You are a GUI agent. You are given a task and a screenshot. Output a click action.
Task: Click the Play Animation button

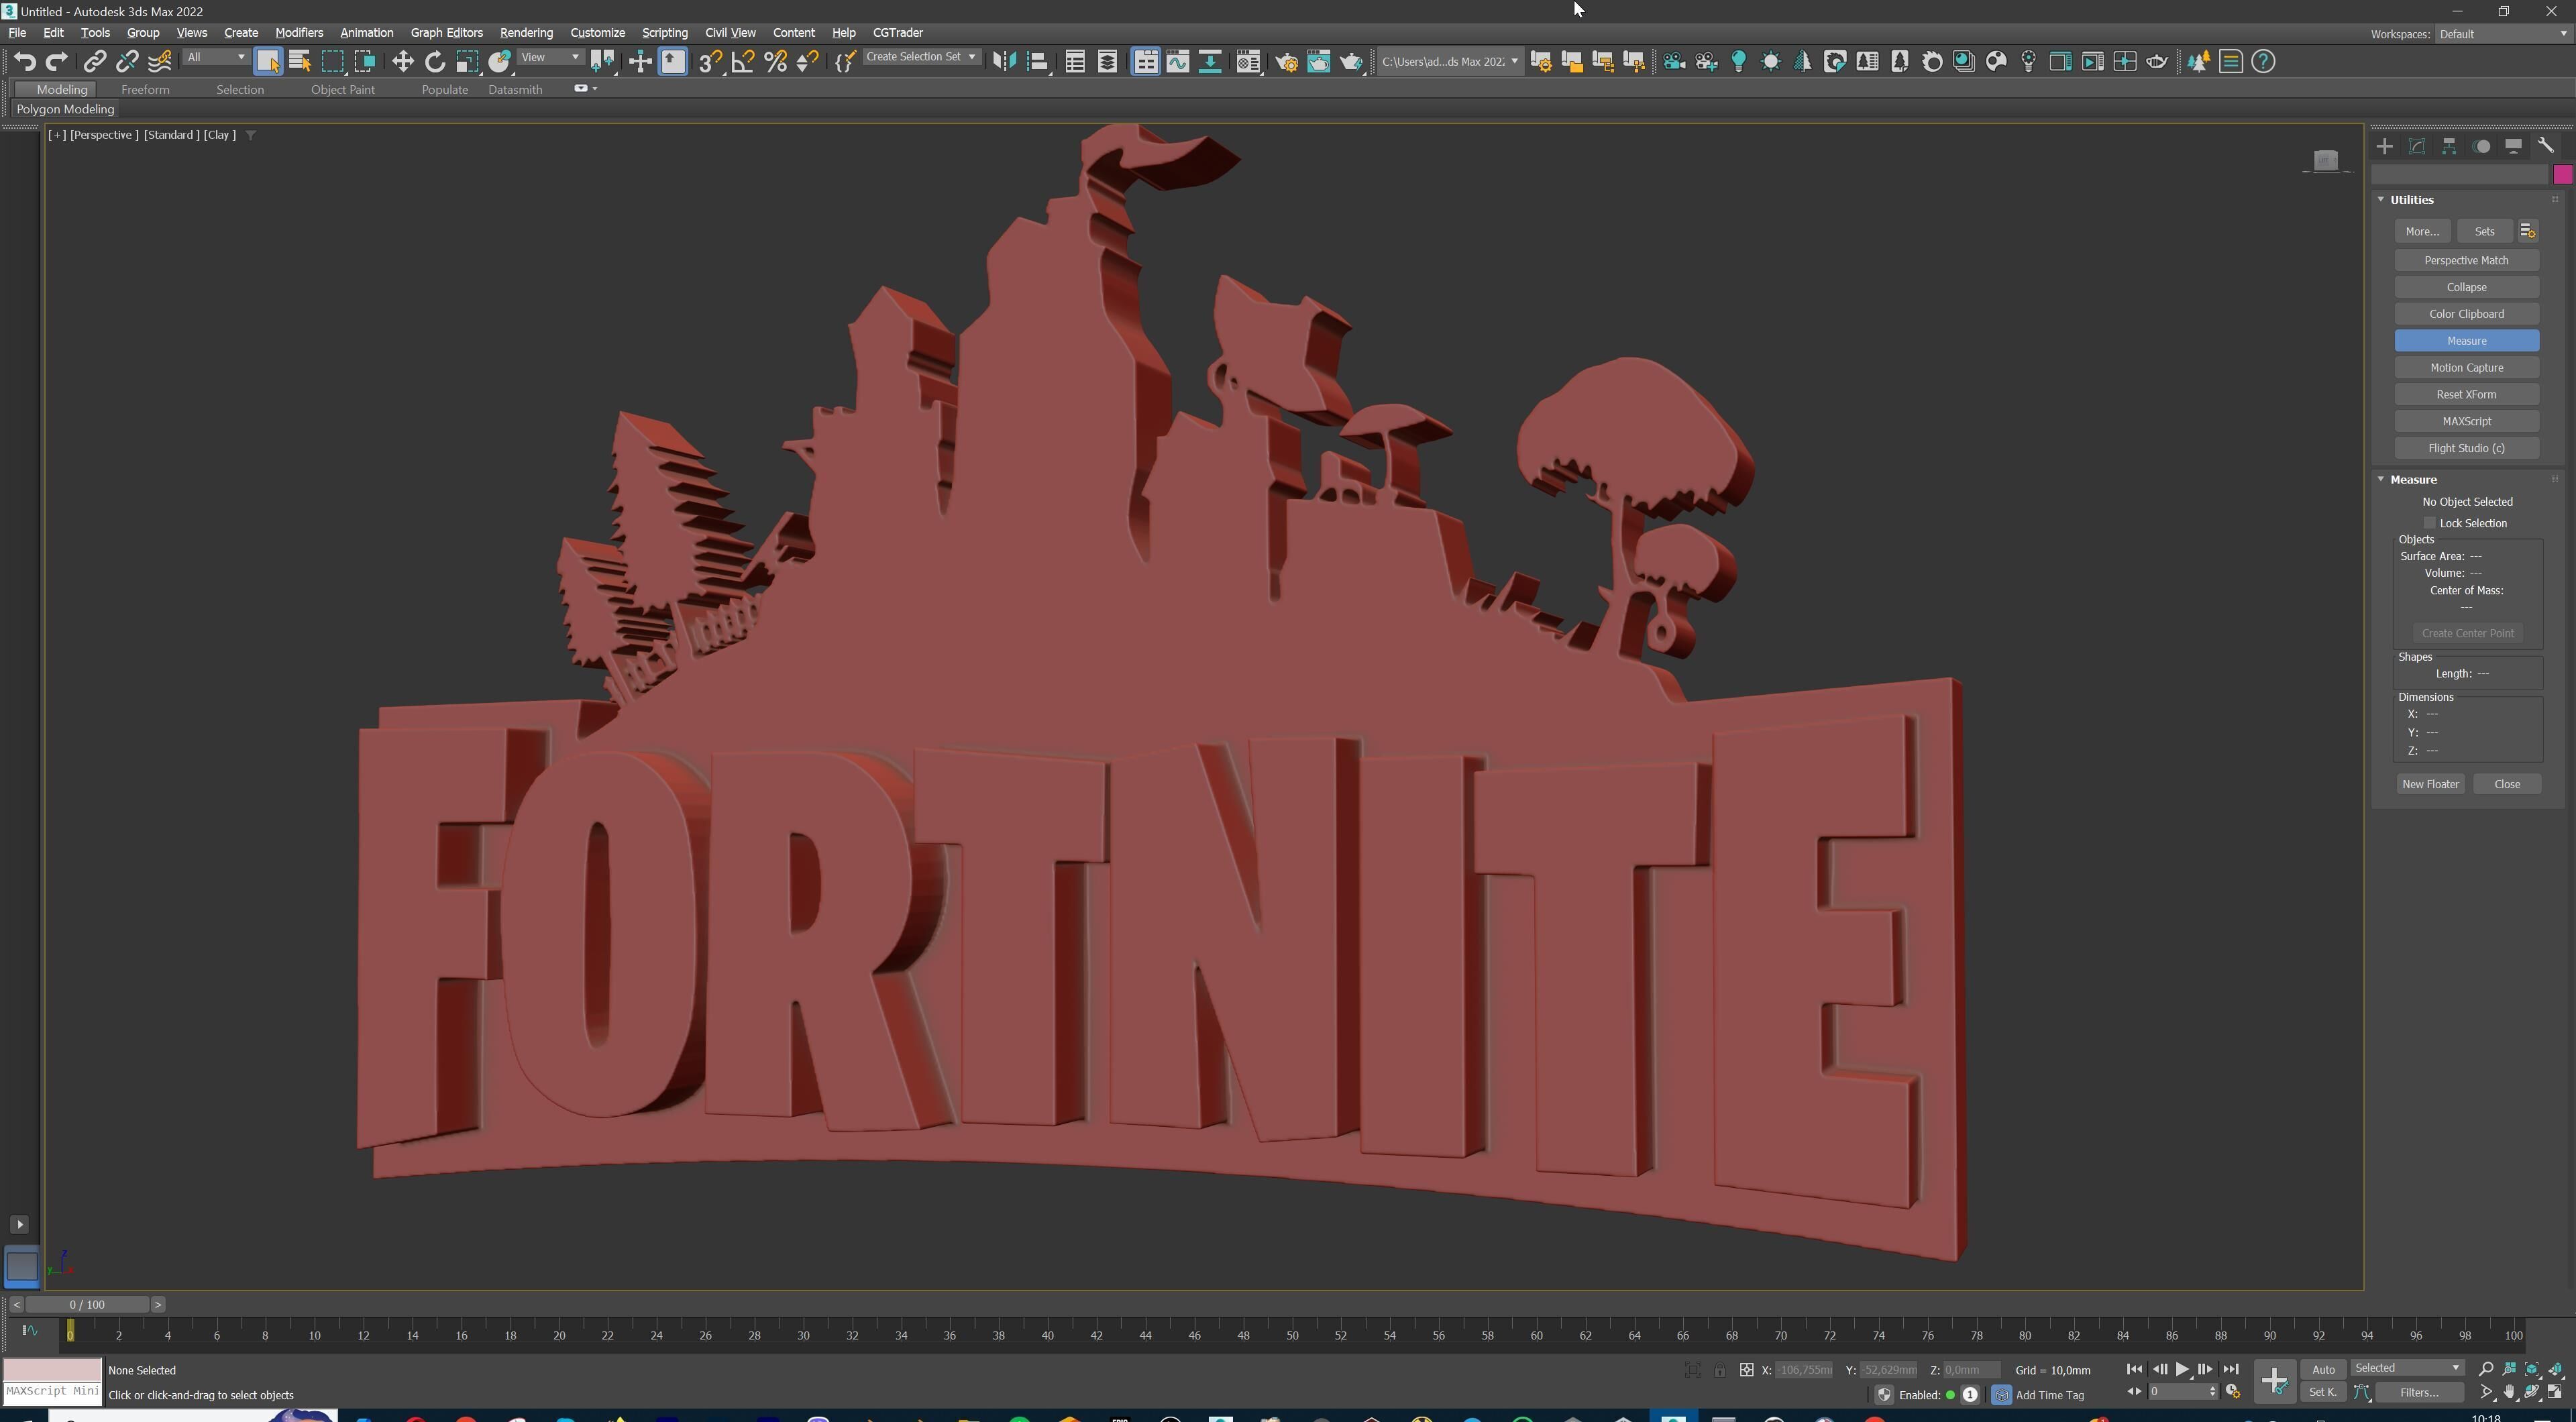[2182, 1370]
